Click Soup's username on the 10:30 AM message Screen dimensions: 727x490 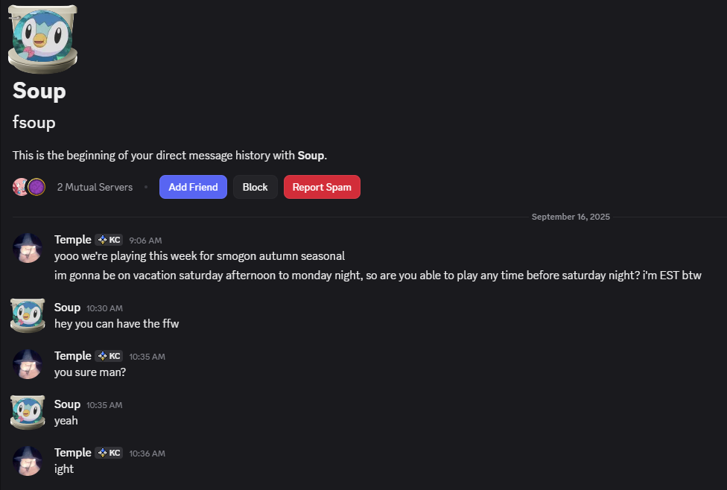click(67, 308)
